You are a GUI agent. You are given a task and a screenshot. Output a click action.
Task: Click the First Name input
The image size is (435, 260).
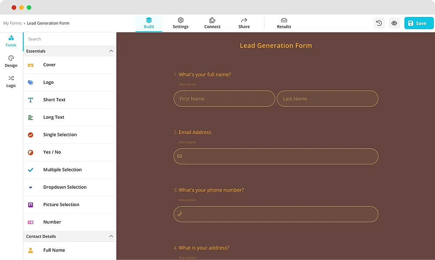[224, 99]
